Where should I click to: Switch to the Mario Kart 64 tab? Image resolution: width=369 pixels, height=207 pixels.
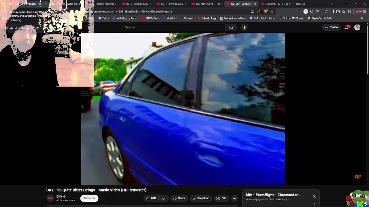(x=206, y=4)
